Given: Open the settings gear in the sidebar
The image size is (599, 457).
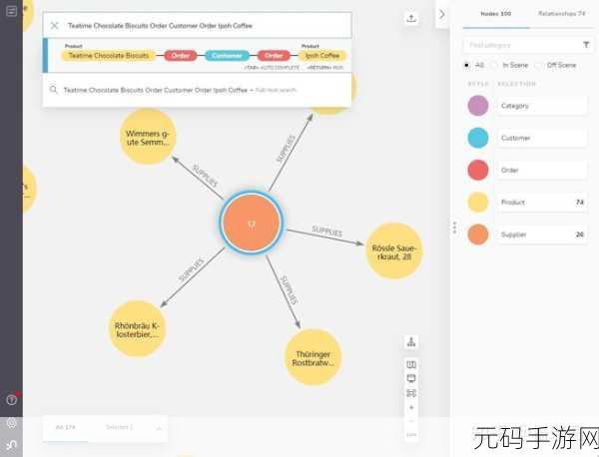Looking at the screenshot, I should (x=11, y=423).
